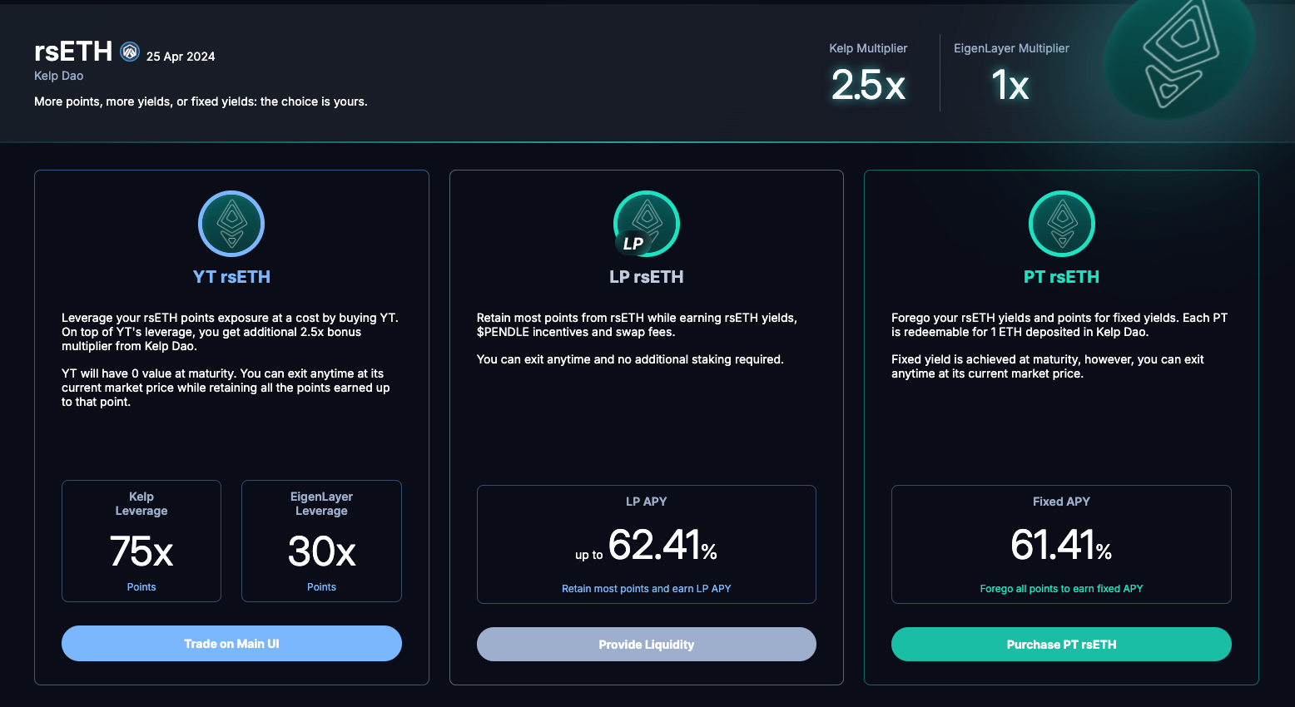Click the 25 Apr 2024 maturity date
The height and width of the screenshot is (707, 1295).
tap(181, 57)
